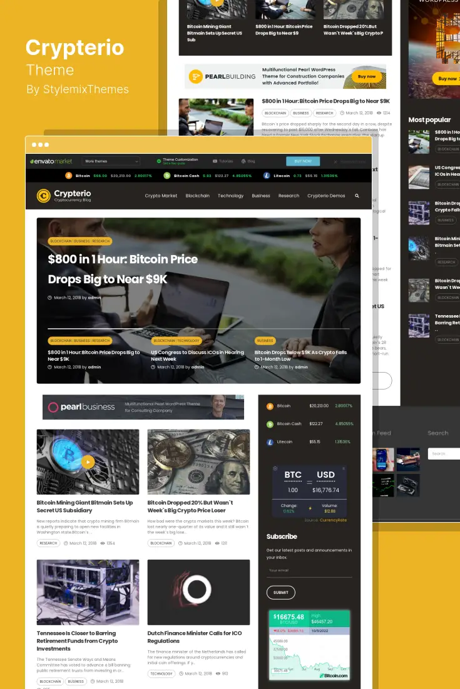Open the More themes dropdown
The height and width of the screenshot is (689, 460).
[111, 161]
